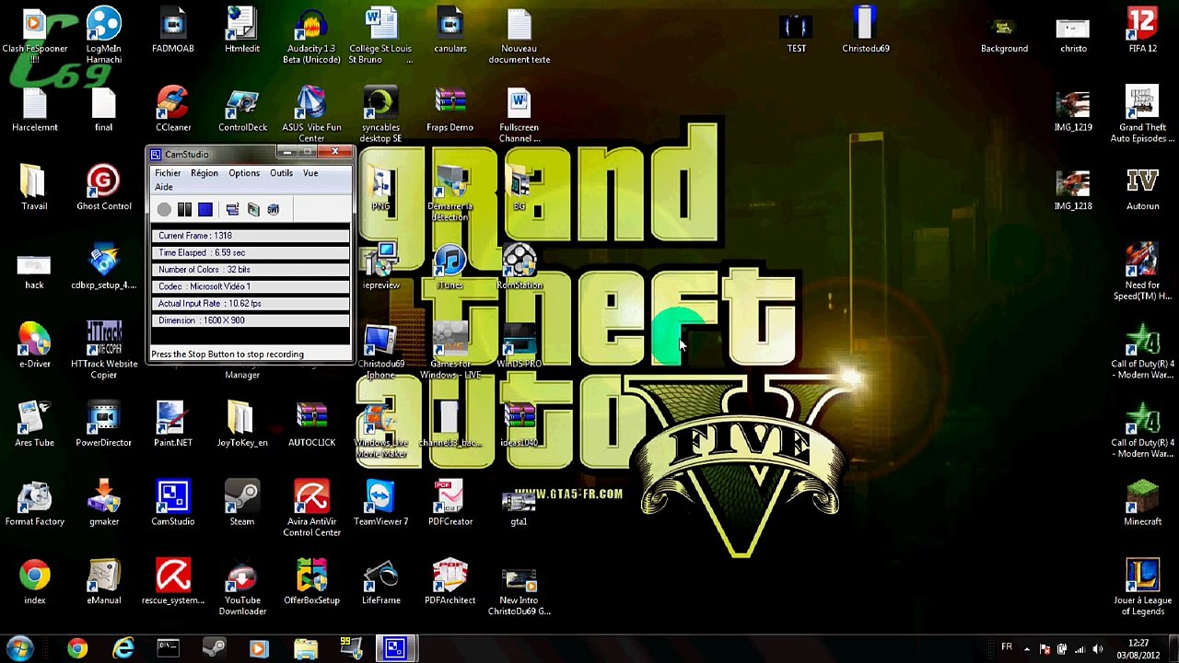
Task: Show hidden system tray icons
Action: pos(1027,649)
